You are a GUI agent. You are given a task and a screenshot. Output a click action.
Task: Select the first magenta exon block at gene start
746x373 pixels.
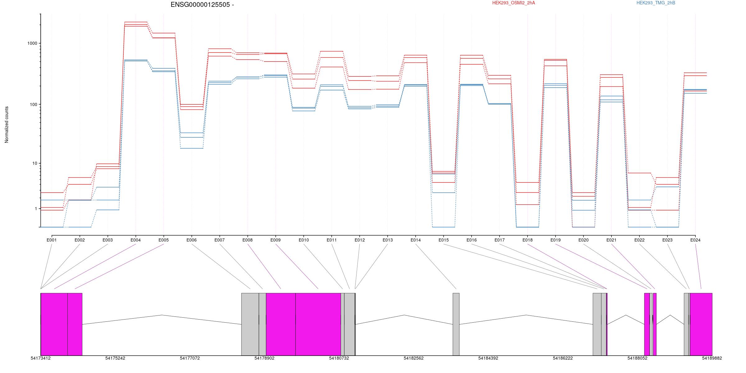tap(54, 324)
